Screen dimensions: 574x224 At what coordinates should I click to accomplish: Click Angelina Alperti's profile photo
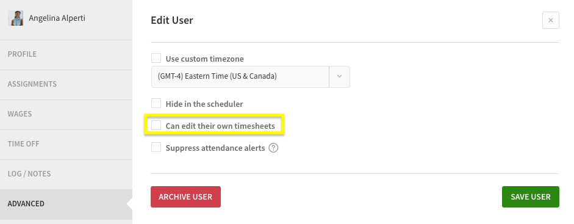point(16,18)
